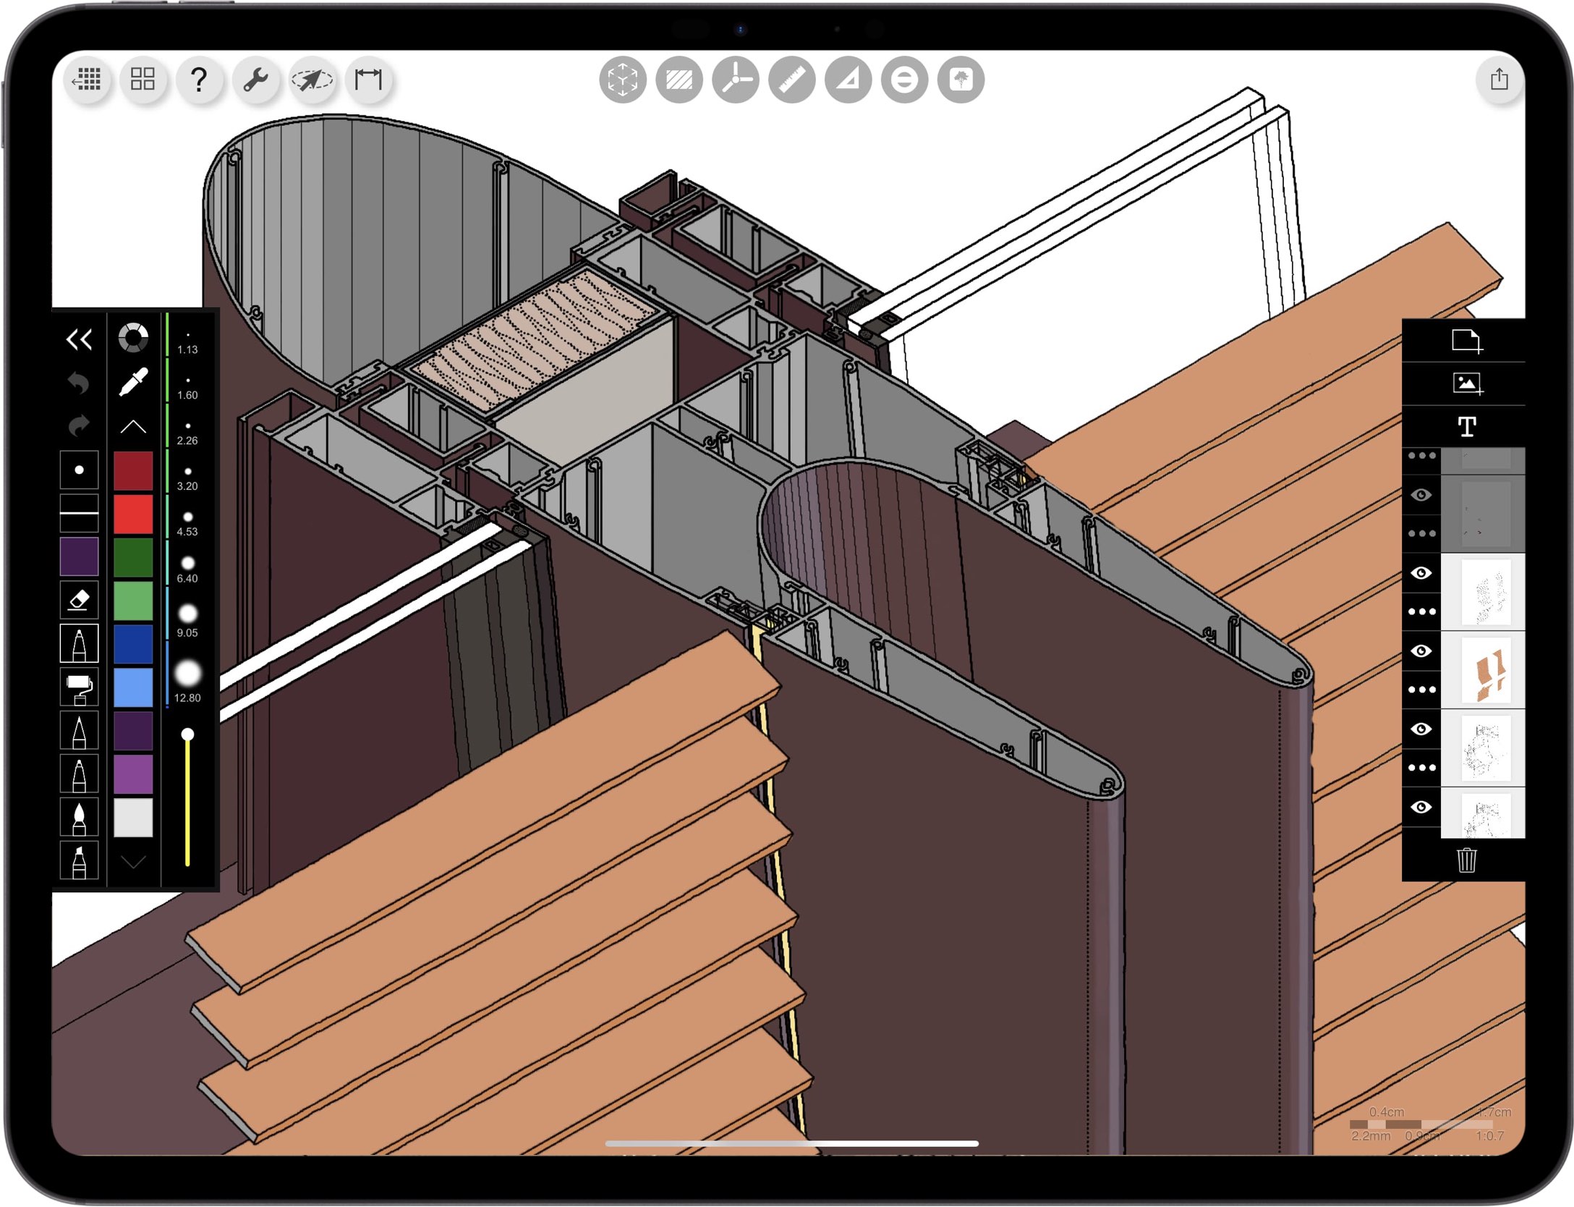Pick the light blue color swatch
Screen dimensions: 1574x1207
pos(133,687)
